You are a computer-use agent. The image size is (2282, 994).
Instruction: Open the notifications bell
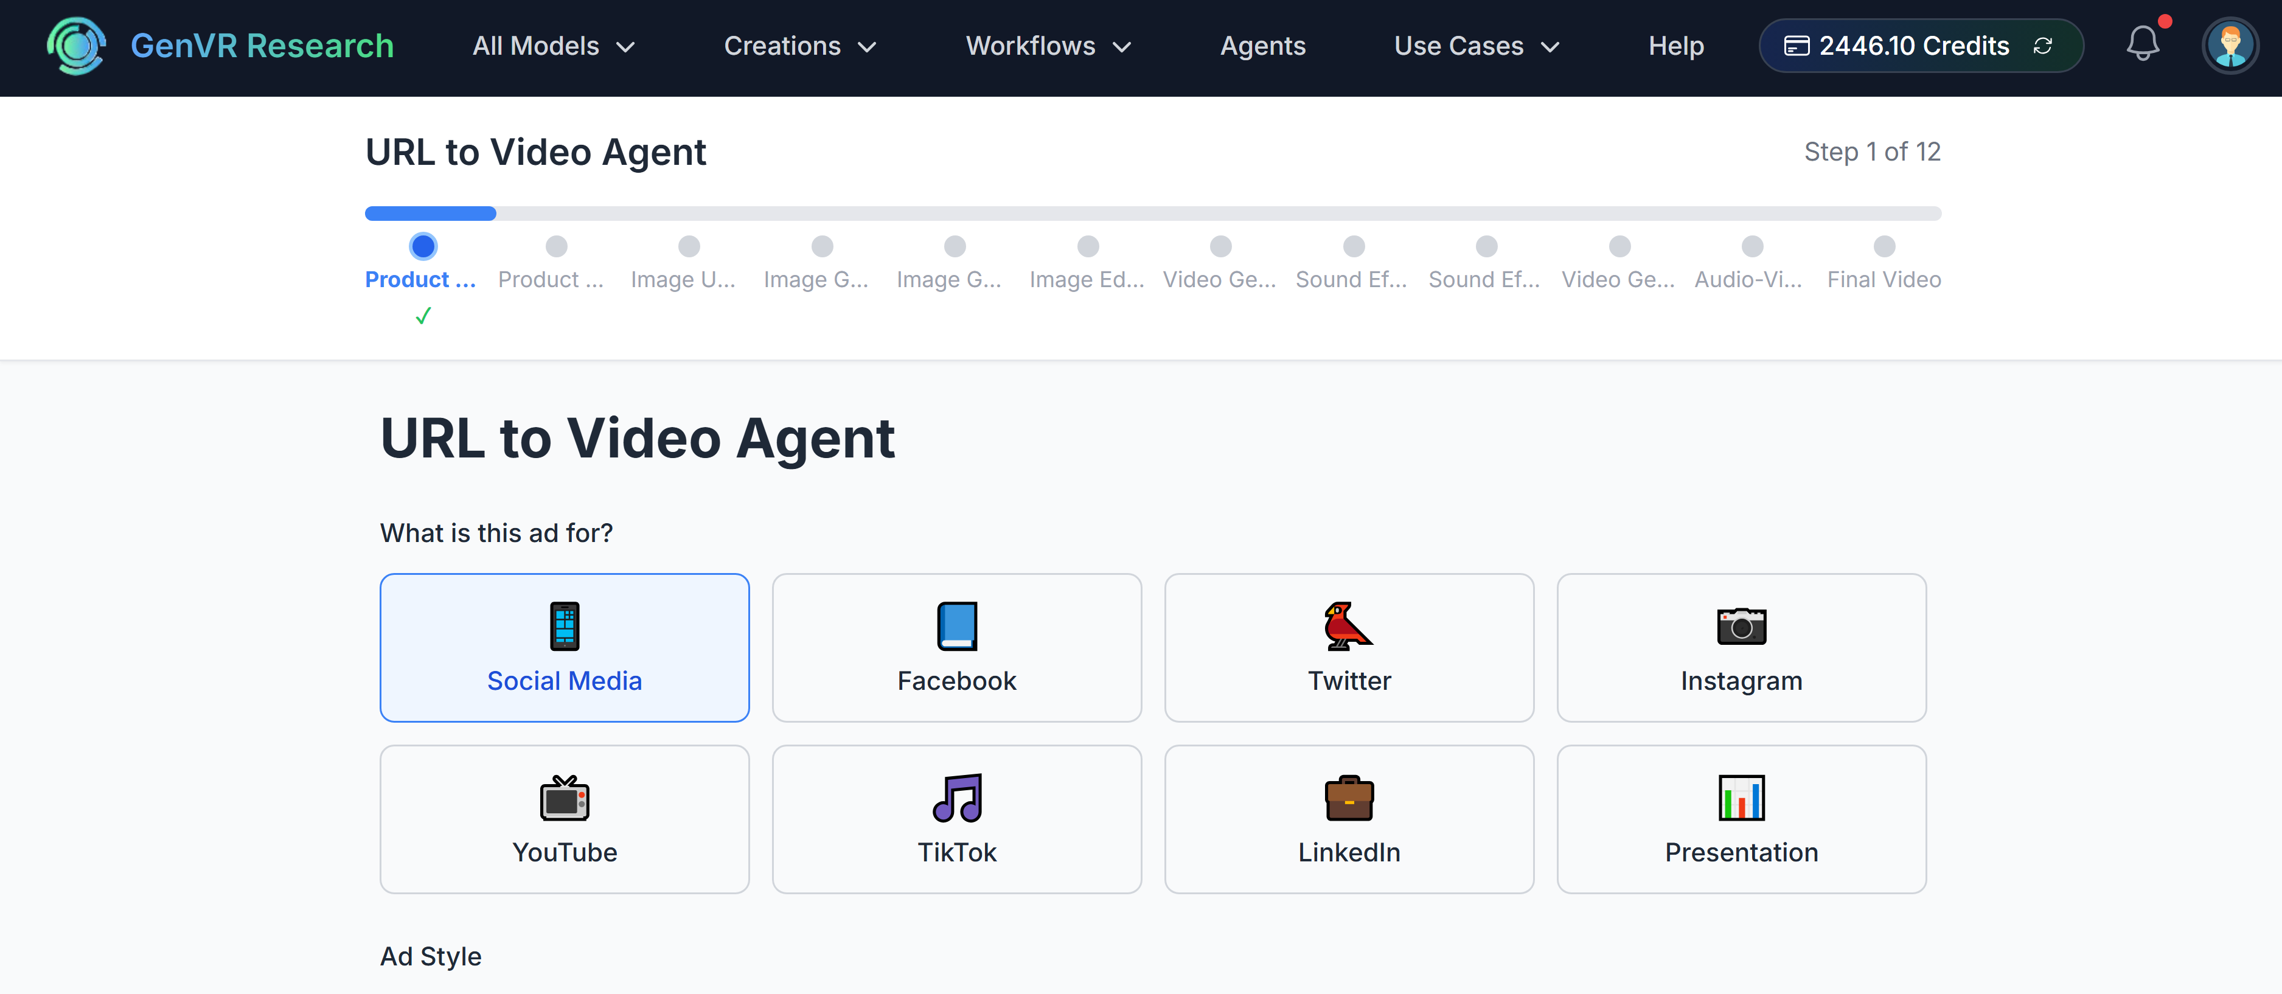(x=2142, y=44)
